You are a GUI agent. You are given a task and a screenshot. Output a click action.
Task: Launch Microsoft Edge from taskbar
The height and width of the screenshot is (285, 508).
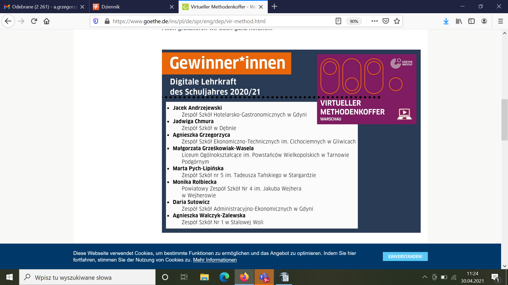[224, 277]
